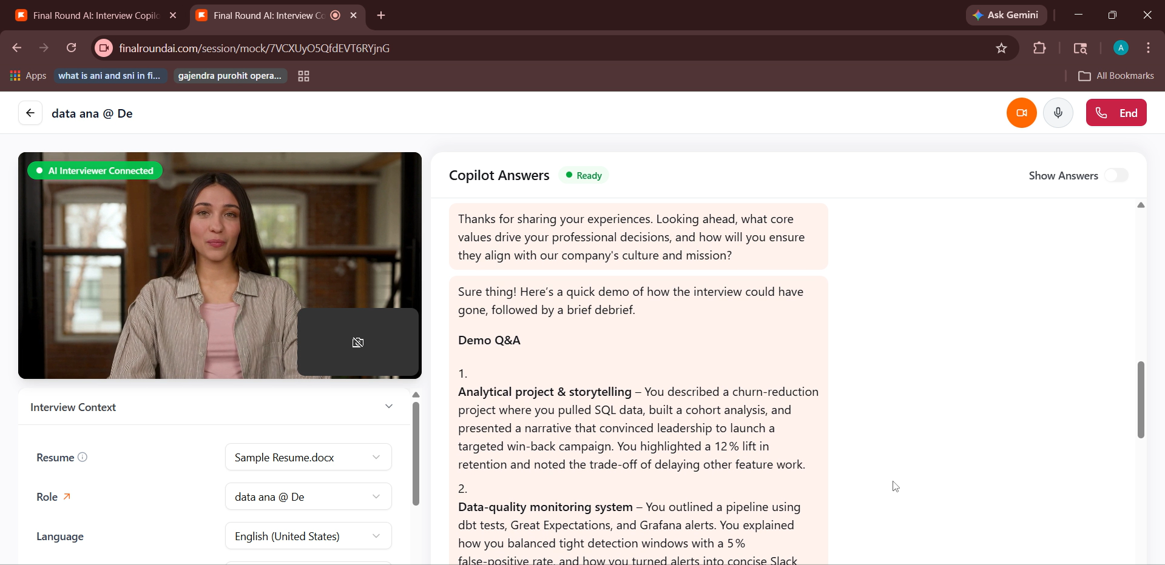Click the tab groups grid icon in bookmarks bar
Screen dimensions: 1165x565
click(303, 76)
